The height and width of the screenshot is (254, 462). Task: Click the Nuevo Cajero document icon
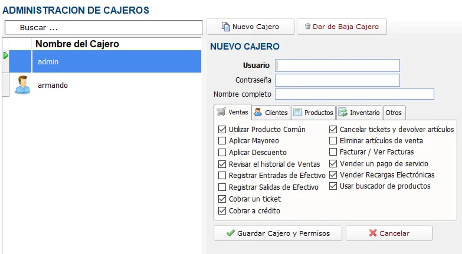coord(225,27)
